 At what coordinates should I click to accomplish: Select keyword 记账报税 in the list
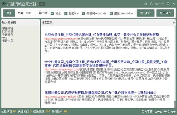pos(8,29)
